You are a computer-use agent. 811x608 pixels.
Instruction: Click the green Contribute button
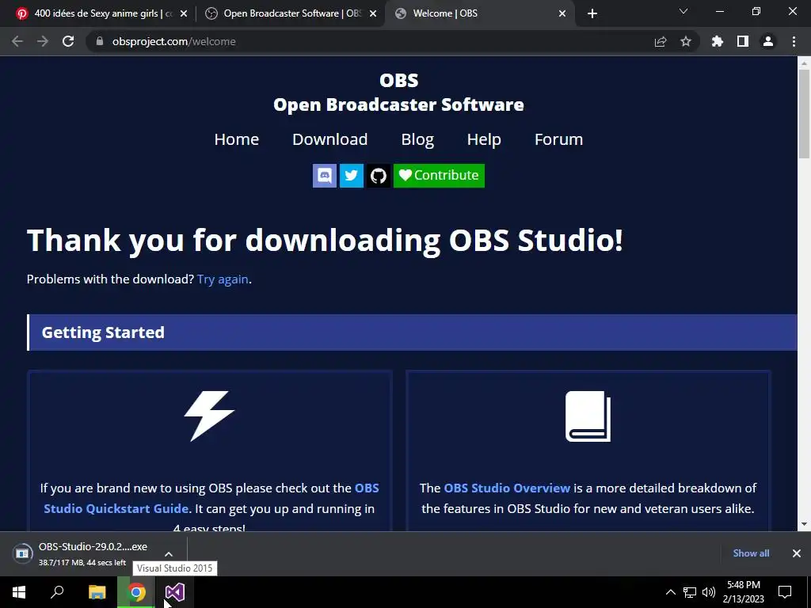pos(439,176)
